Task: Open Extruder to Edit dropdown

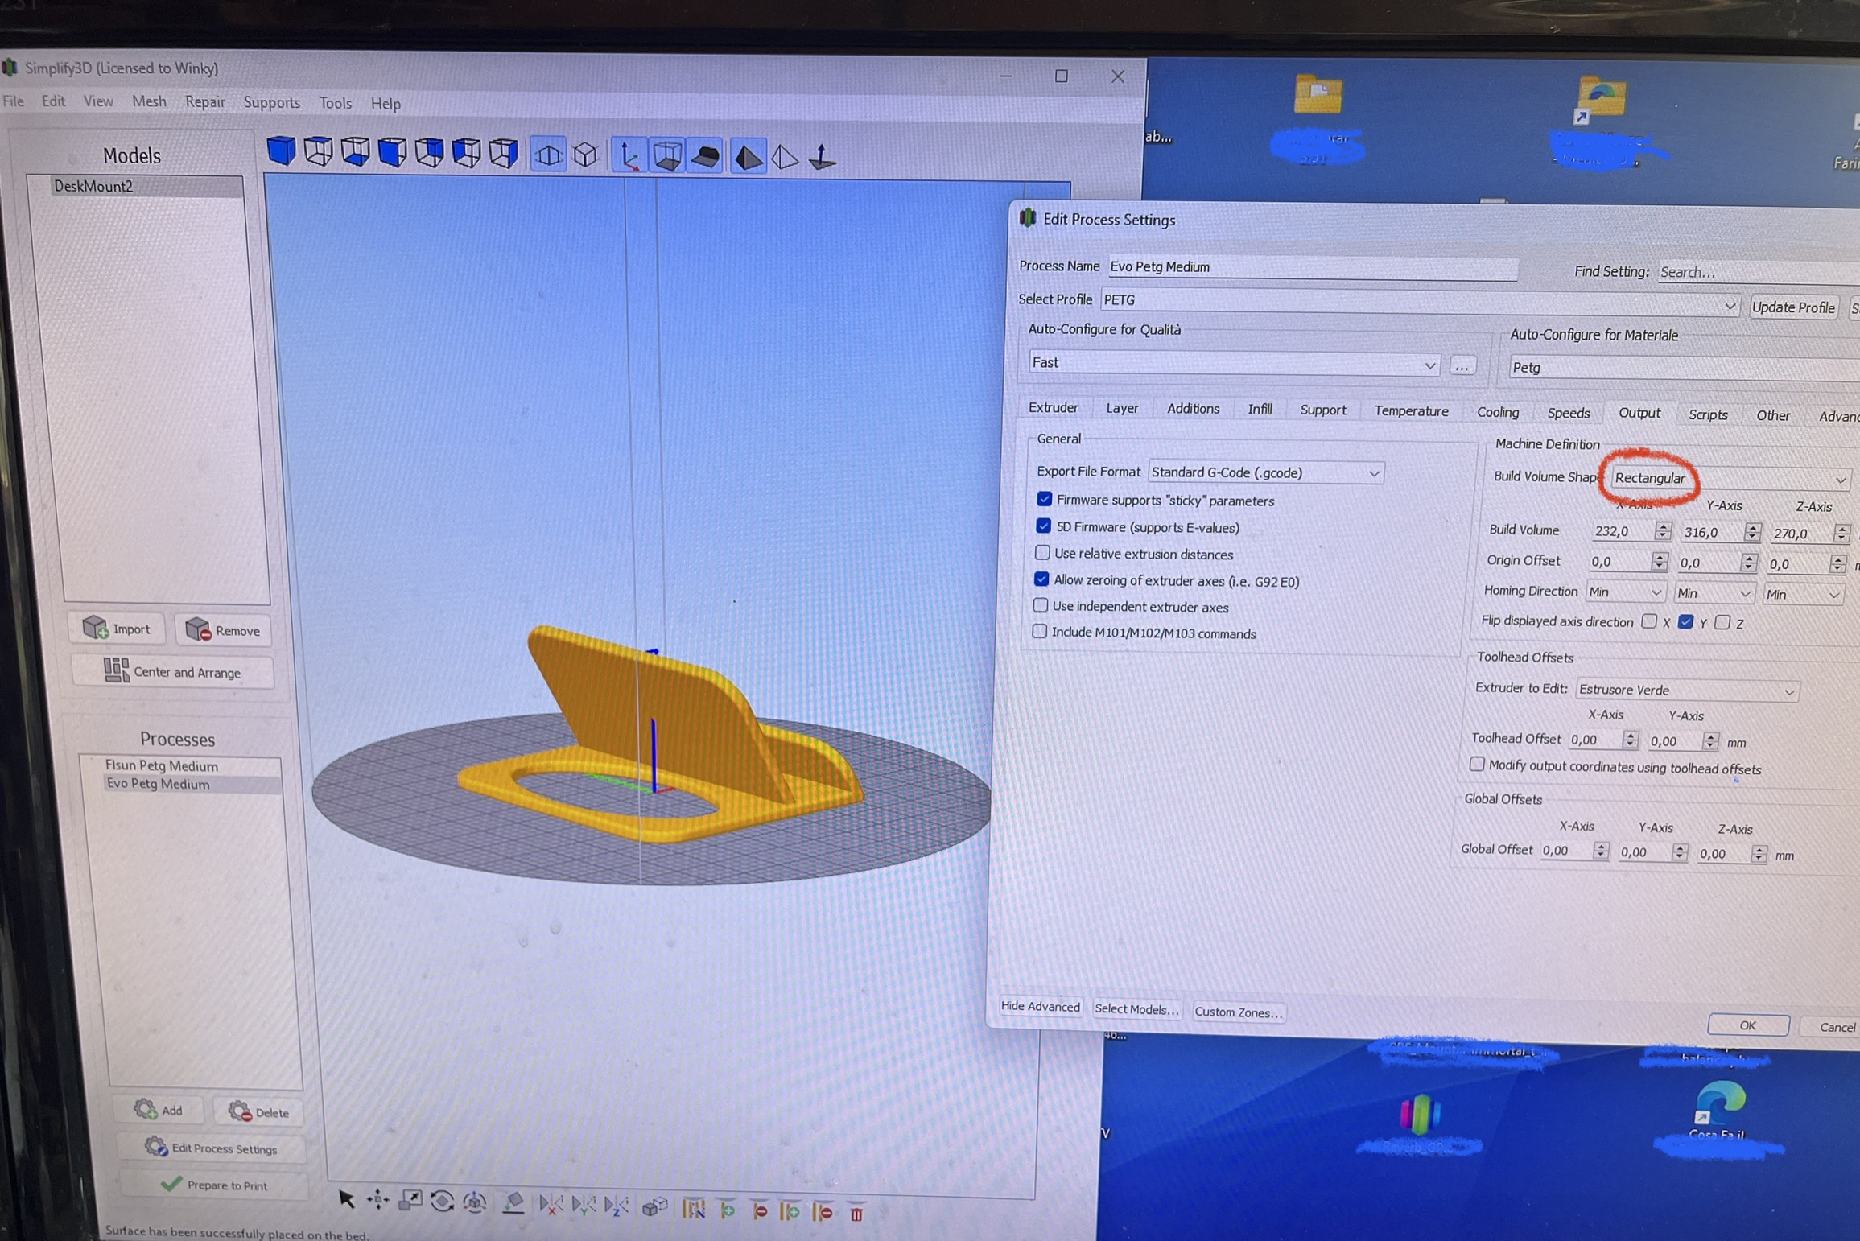Action: [1687, 691]
